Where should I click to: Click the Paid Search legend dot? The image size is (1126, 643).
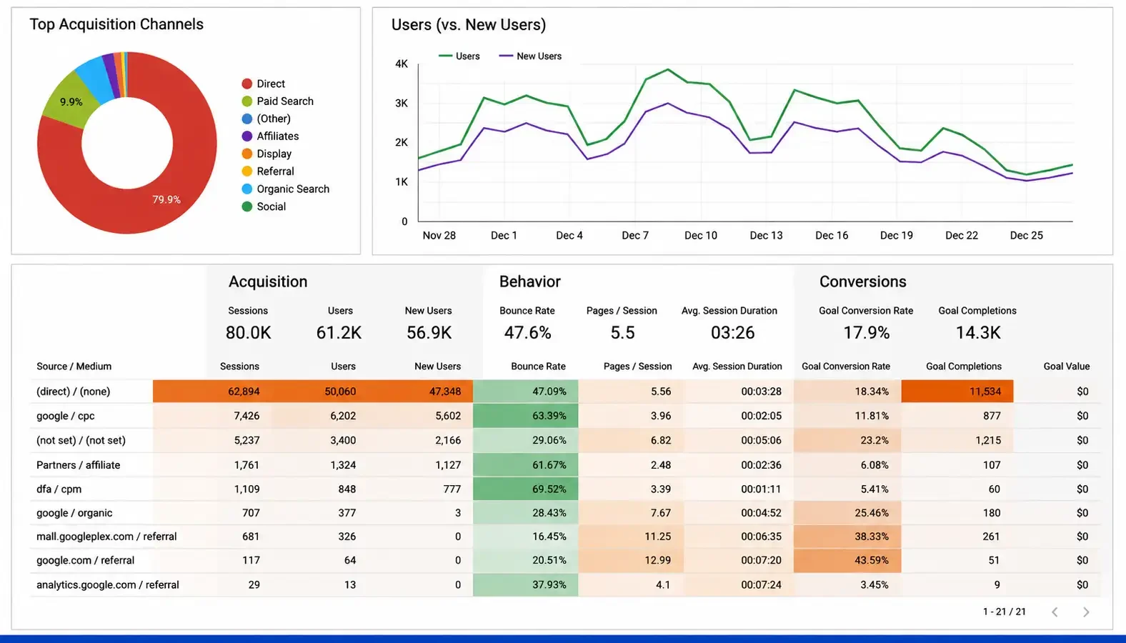pos(247,101)
